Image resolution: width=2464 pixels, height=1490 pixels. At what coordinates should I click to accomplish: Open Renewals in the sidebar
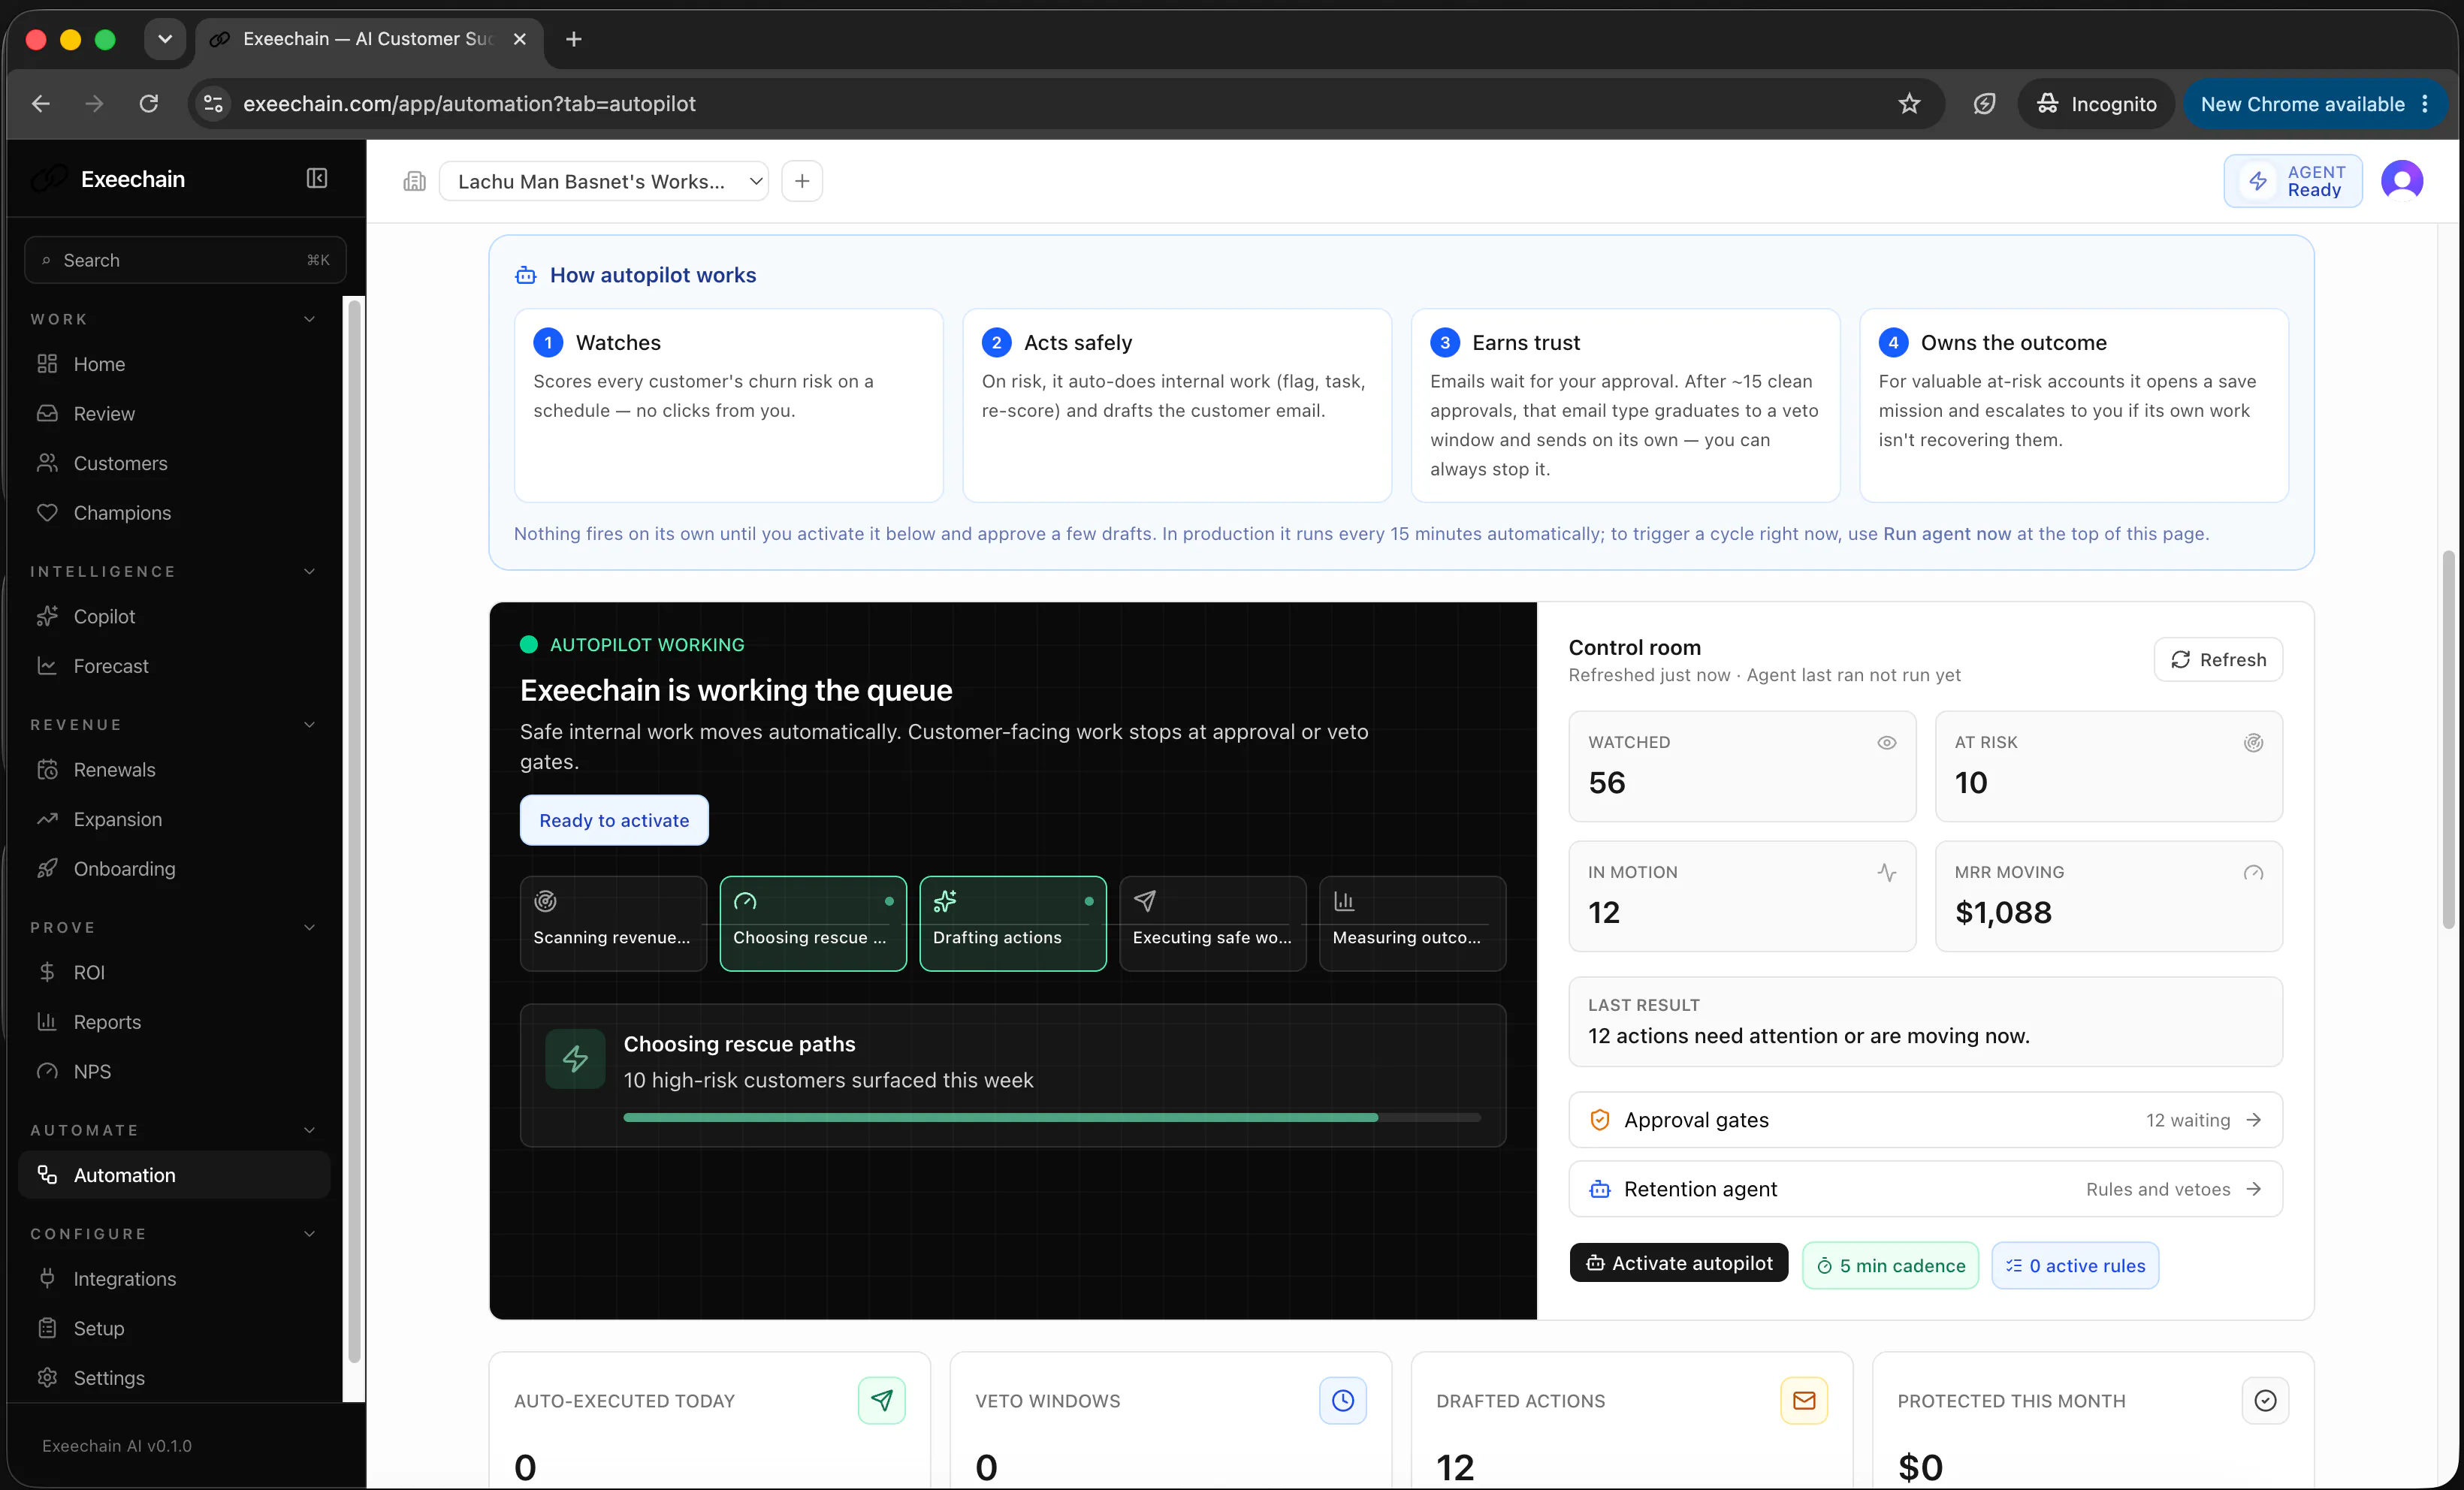[174, 770]
